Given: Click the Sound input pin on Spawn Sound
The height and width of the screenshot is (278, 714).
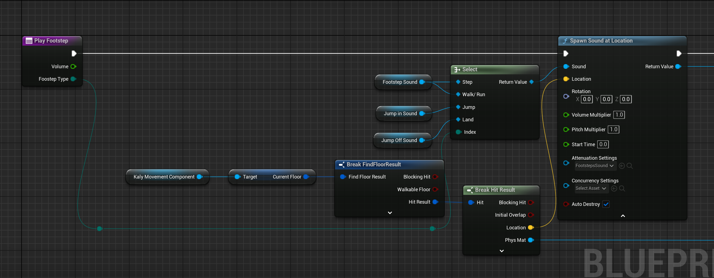Looking at the screenshot, I should (566, 66).
